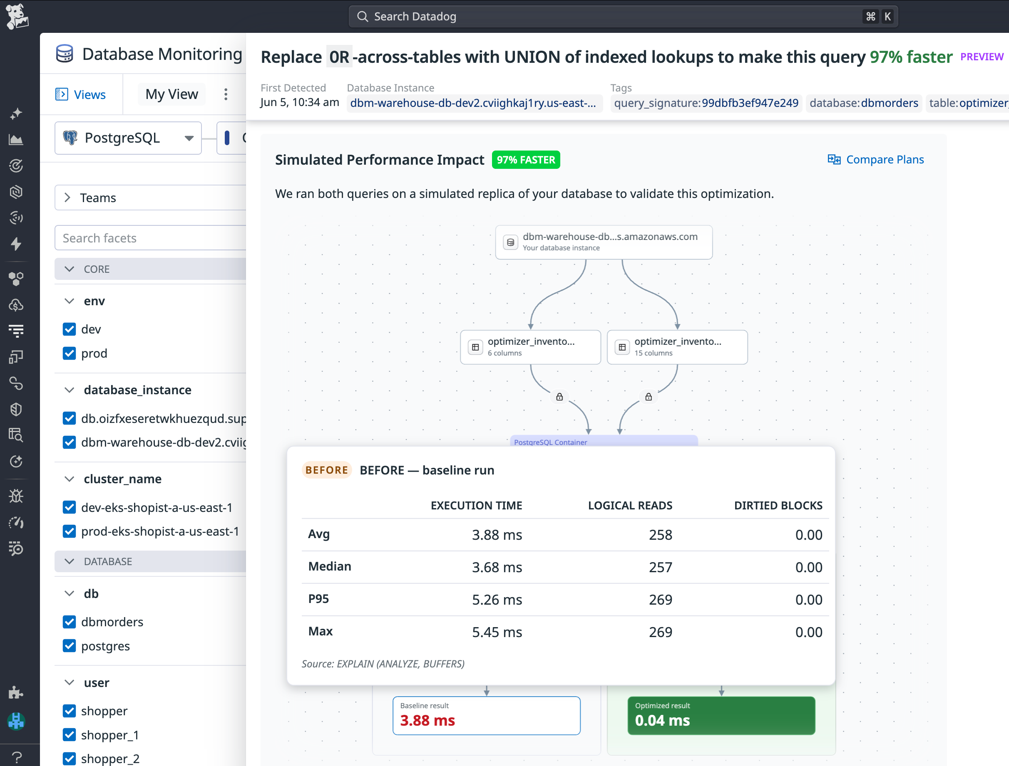Open the blue user avatar icon
The height and width of the screenshot is (766, 1009).
pyautogui.click(x=16, y=722)
